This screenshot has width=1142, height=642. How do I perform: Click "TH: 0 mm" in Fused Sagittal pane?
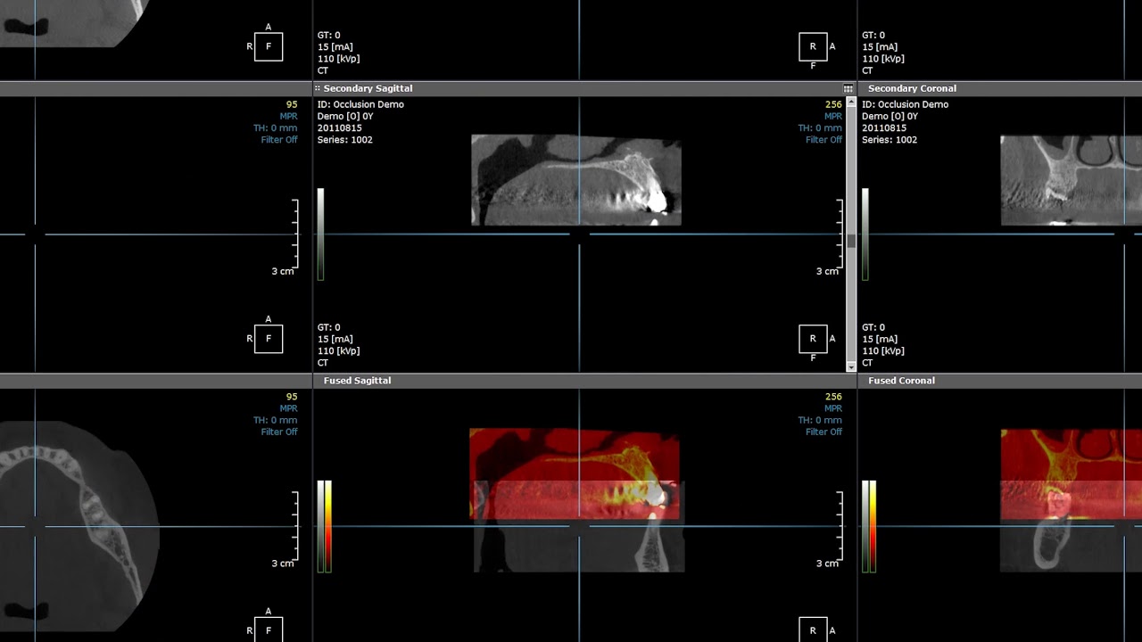coord(820,420)
